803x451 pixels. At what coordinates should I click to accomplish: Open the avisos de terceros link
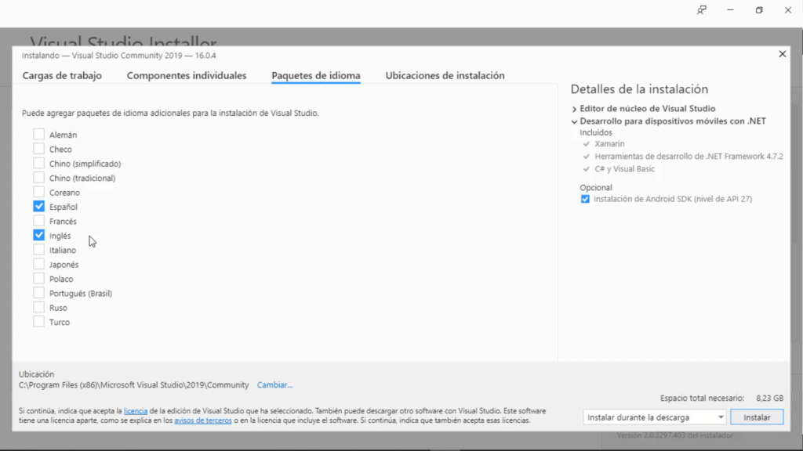203,420
